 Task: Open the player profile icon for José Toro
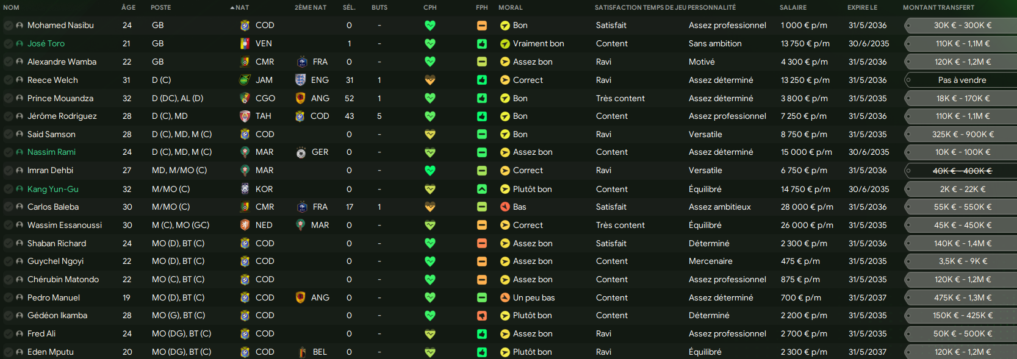click(20, 44)
